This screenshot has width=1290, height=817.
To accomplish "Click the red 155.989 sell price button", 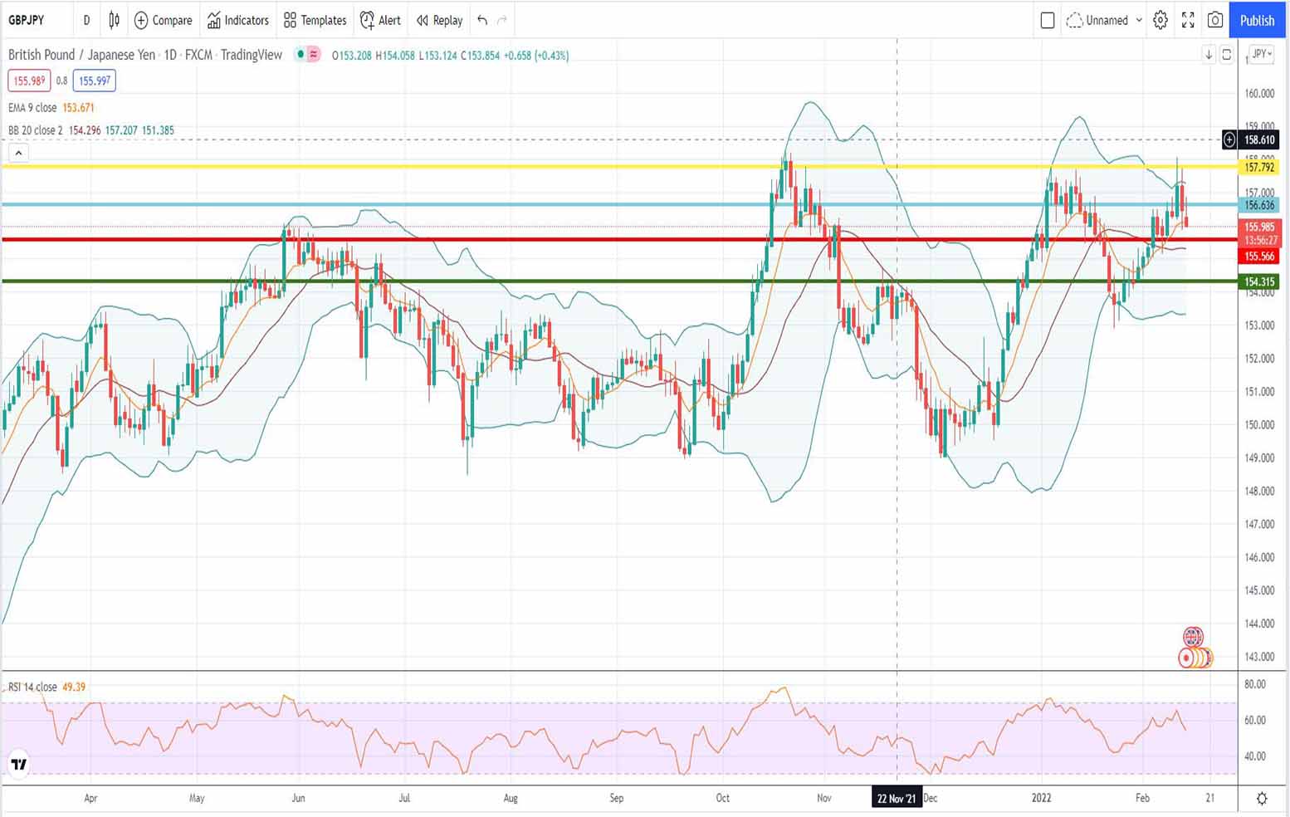I will [29, 81].
